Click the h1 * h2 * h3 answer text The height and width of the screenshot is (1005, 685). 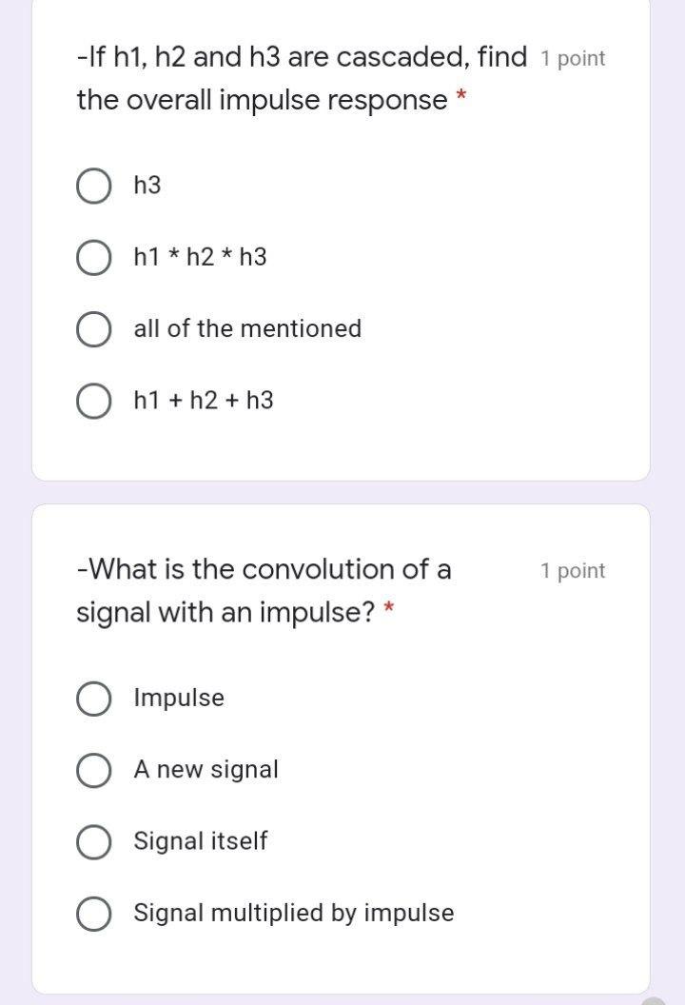(200, 257)
